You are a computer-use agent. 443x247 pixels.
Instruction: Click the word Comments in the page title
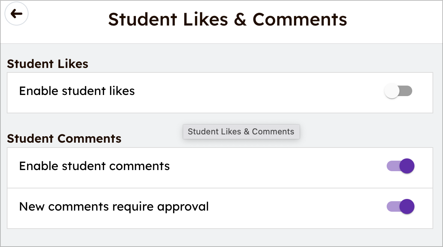(x=300, y=19)
